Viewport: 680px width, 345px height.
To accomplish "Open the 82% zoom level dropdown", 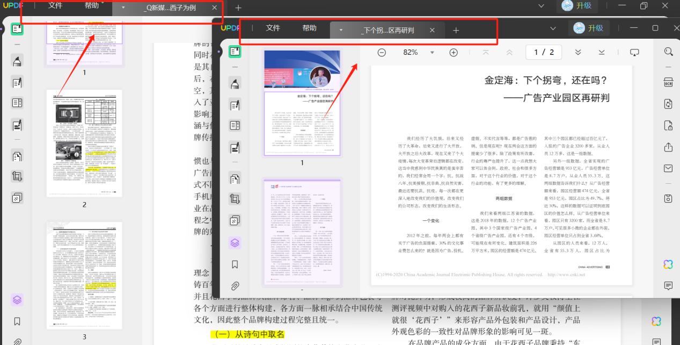I will 411,52.
